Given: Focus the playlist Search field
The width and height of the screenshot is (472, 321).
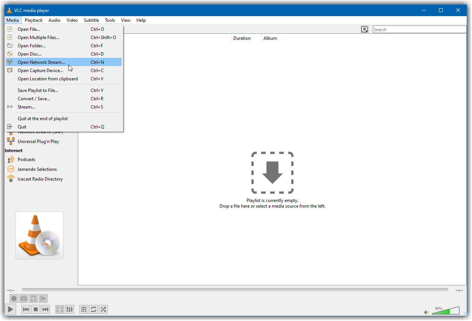Looking at the screenshot, I should [419, 29].
